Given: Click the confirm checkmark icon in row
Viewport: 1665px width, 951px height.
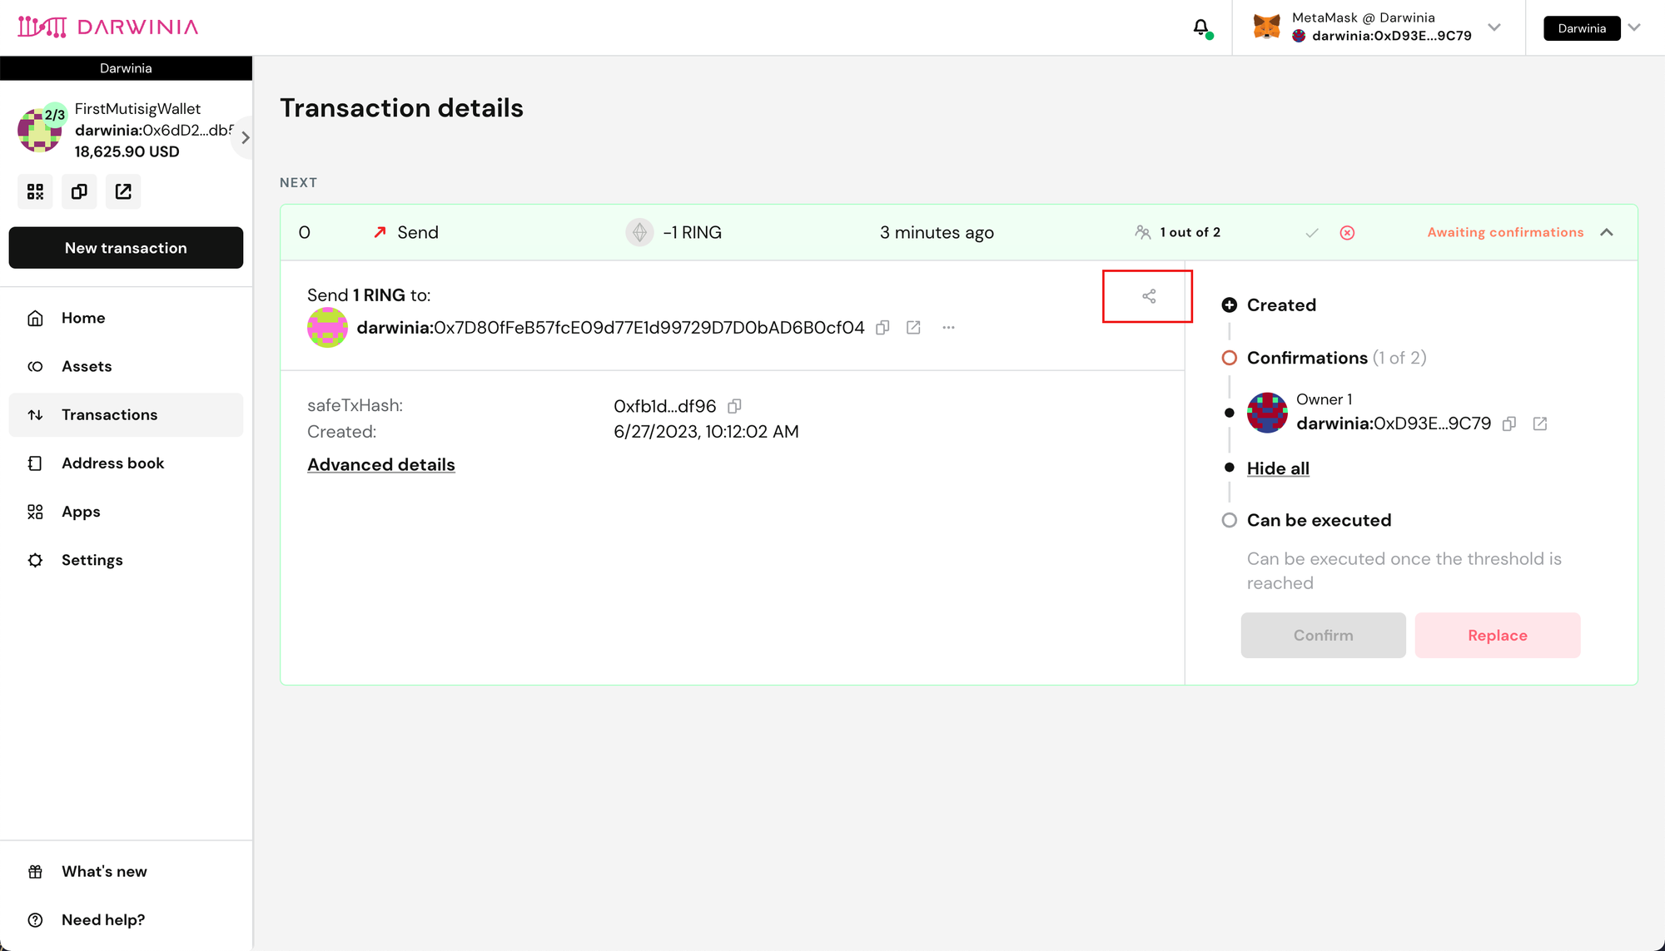Looking at the screenshot, I should (1312, 233).
